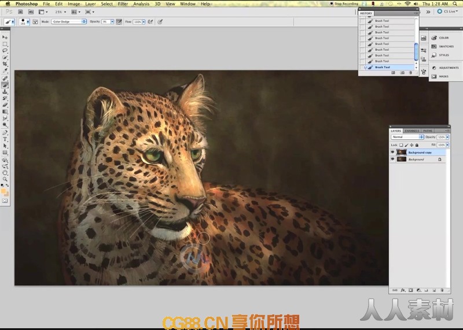Open layer blend mode Normal dropdown

click(x=407, y=137)
